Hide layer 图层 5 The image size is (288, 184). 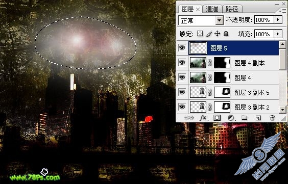[182, 48]
